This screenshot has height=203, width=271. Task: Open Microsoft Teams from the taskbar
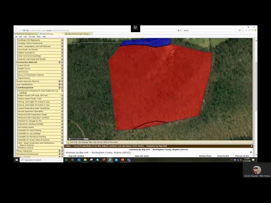point(129,160)
